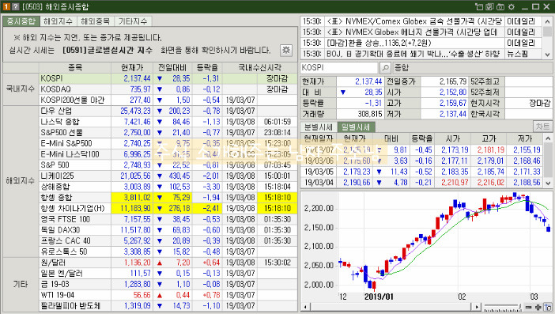Image resolution: width=555 pixels, height=314 pixels.
Task: Open settings gear in the title bar
Action: tap(512, 7)
